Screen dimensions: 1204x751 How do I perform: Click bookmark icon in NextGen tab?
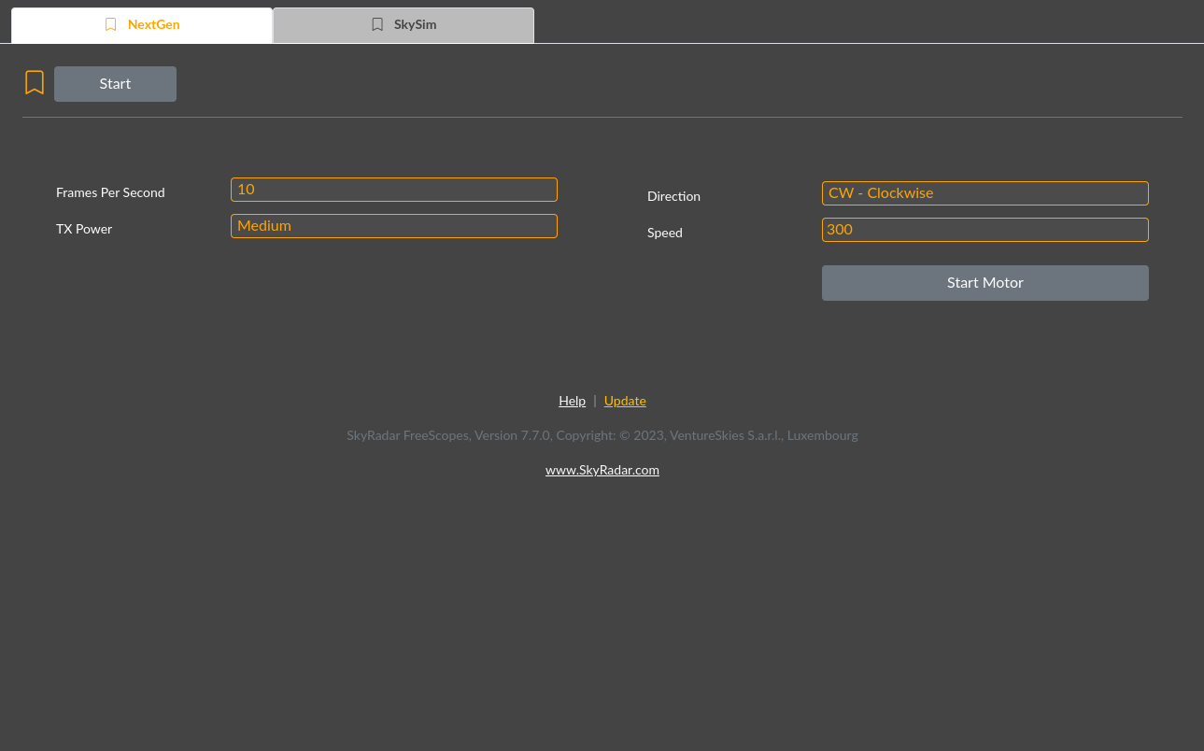point(111,25)
